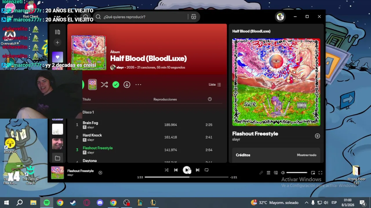Screen dimensions: 371x208
Task: Open the white playlist cover in the sidebar
Action: point(57,129)
